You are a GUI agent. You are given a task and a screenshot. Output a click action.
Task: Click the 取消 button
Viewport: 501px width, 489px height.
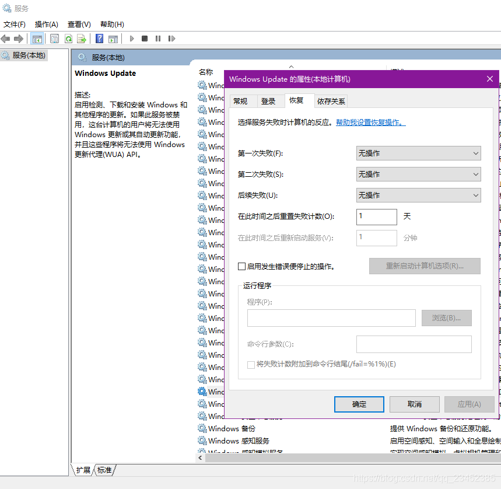415,404
